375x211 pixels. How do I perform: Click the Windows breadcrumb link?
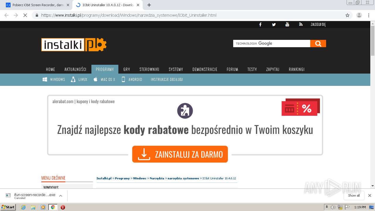140,178
